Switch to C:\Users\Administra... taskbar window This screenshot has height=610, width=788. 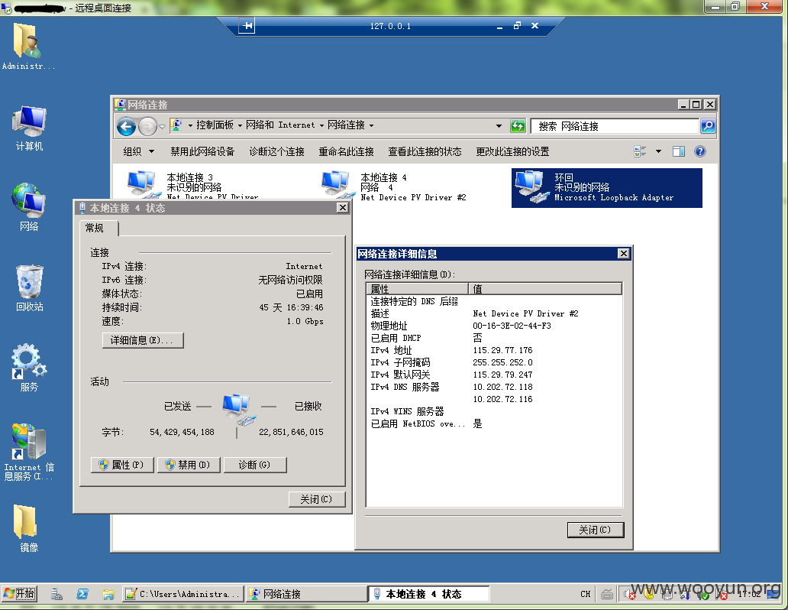pyautogui.click(x=183, y=594)
